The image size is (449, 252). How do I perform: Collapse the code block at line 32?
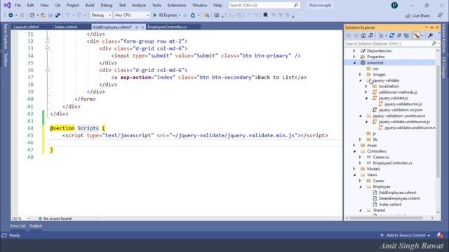pyautogui.click(x=47, y=41)
